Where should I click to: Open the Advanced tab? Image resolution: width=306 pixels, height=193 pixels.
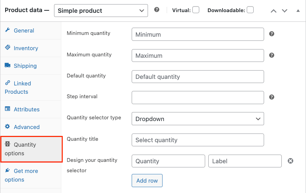point(30,127)
